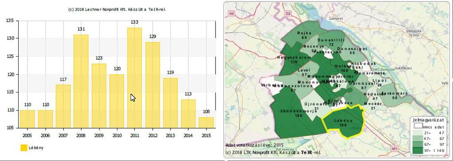Click the Hédervár region on the map
The image size is (453, 161).
375,96
